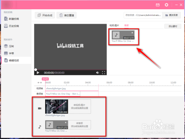This screenshot has height=139, width=185.
Task: Switch to the 视频/图片 tab
Action: pos(114,26)
